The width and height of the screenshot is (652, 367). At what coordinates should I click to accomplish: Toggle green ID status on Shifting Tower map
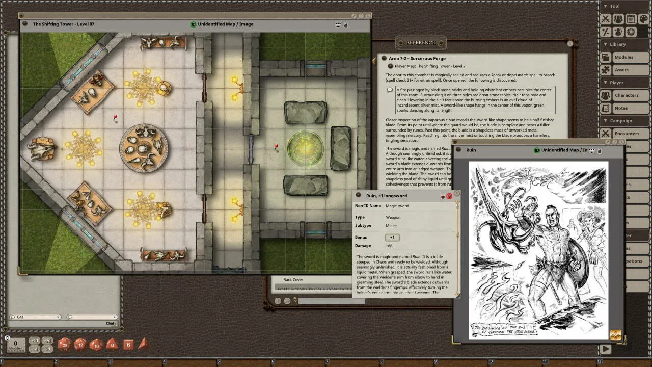click(x=194, y=24)
